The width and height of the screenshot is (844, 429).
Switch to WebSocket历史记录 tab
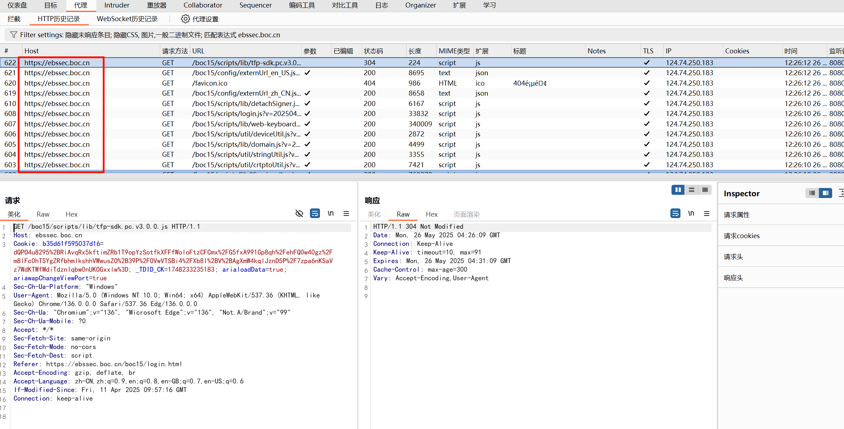[x=127, y=19]
